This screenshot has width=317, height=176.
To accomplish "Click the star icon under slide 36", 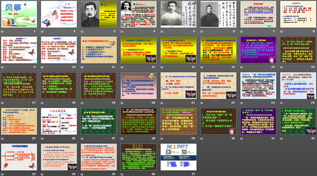I will pos(122,174).
